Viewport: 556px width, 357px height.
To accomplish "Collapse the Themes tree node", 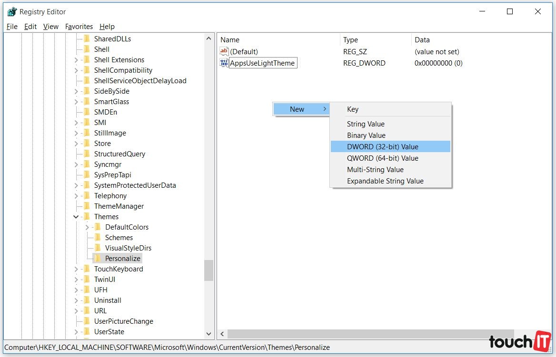I will 76,217.
